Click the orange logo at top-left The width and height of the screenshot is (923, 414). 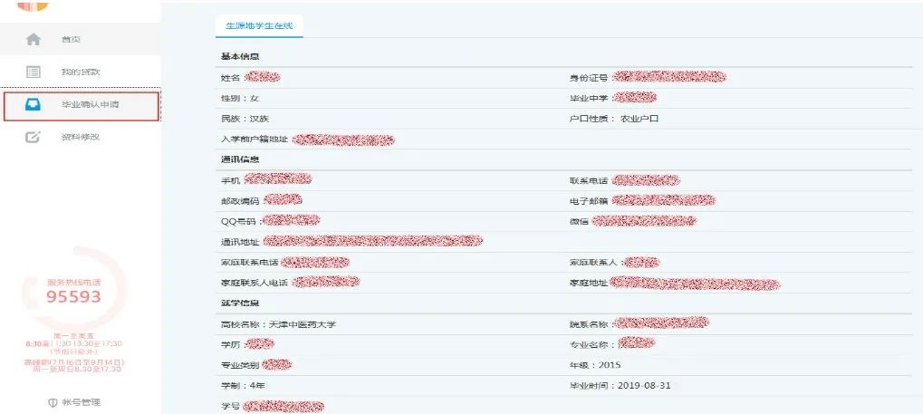click(33, 5)
